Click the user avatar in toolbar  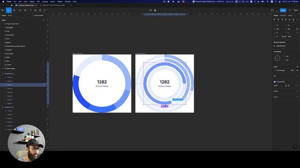[277, 10]
